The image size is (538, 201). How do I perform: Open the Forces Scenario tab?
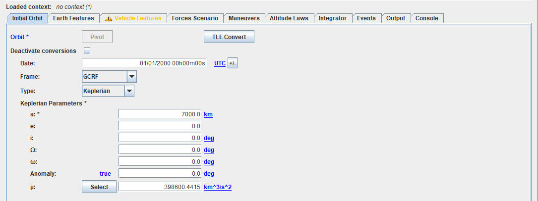tap(195, 18)
